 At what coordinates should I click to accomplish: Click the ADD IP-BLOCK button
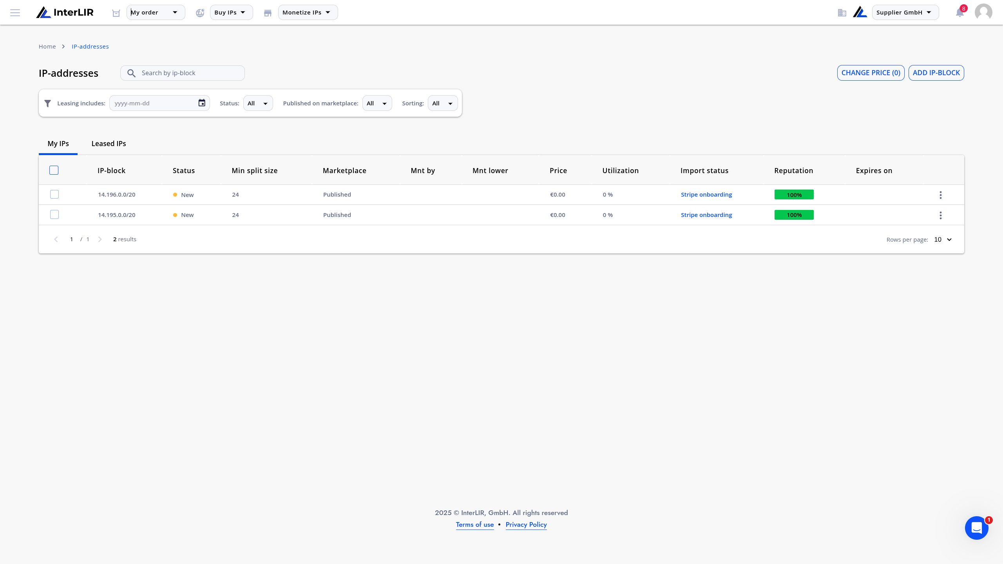(x=936, y=73)
